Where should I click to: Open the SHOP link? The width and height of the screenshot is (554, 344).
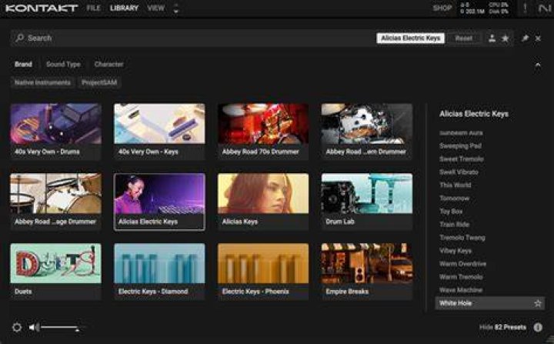(442, 8)
